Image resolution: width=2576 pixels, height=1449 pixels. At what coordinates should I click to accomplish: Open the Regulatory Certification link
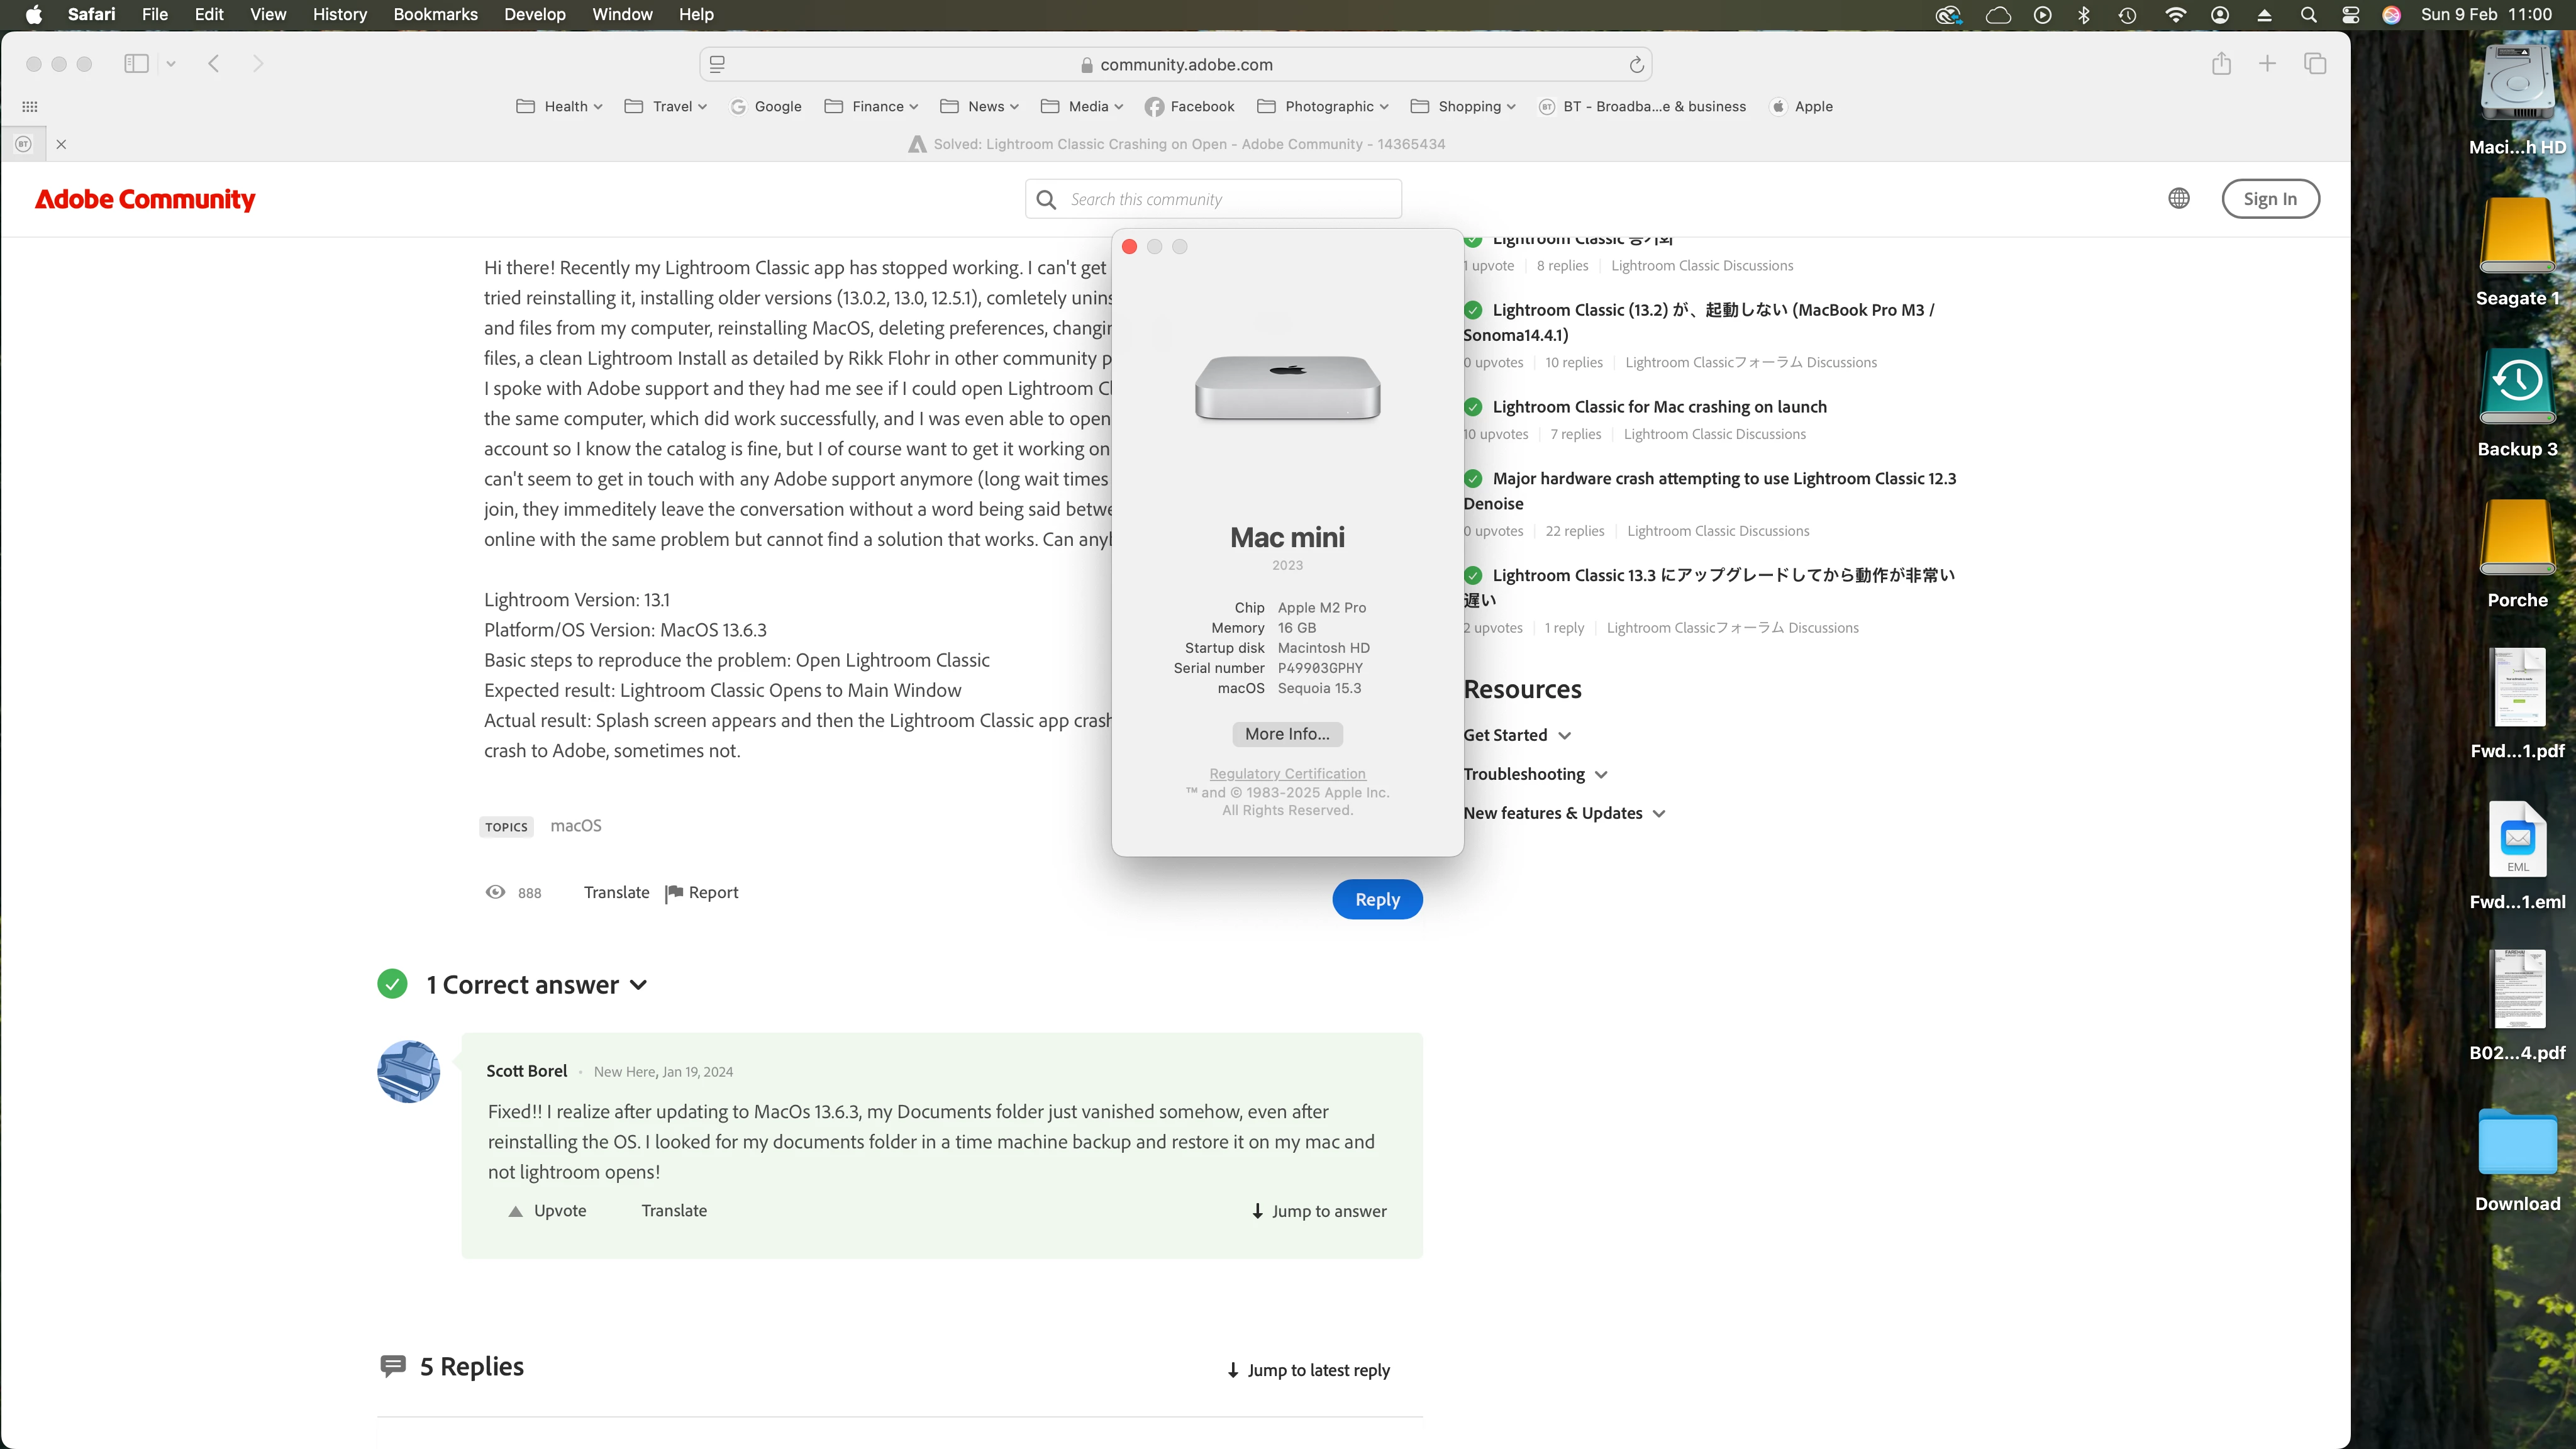pyautogui.click(x=1287, y=774)
